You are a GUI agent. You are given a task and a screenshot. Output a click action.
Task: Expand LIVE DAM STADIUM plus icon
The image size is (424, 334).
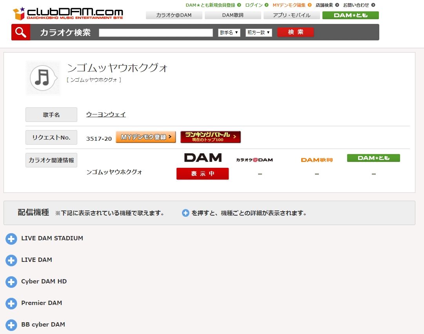11,239
